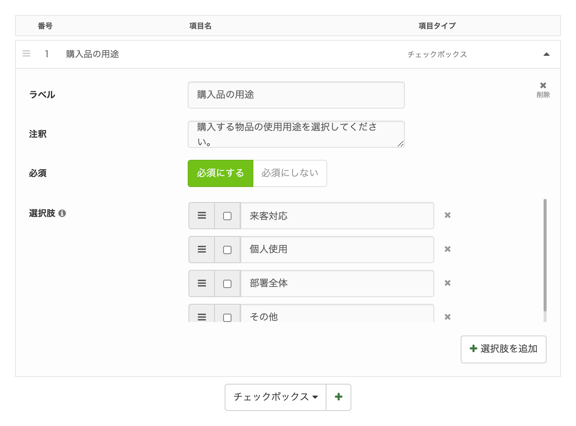Viewport: 576px width, 426px height.
Task: Click the 購入品の用途 item title in the row header
Action: point(93,54)
